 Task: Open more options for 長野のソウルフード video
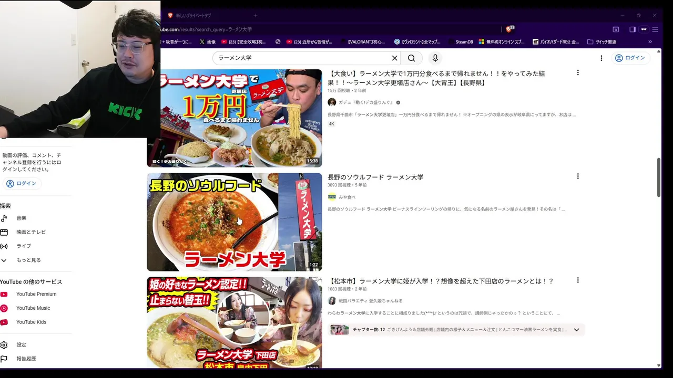(x=578, y=176)
